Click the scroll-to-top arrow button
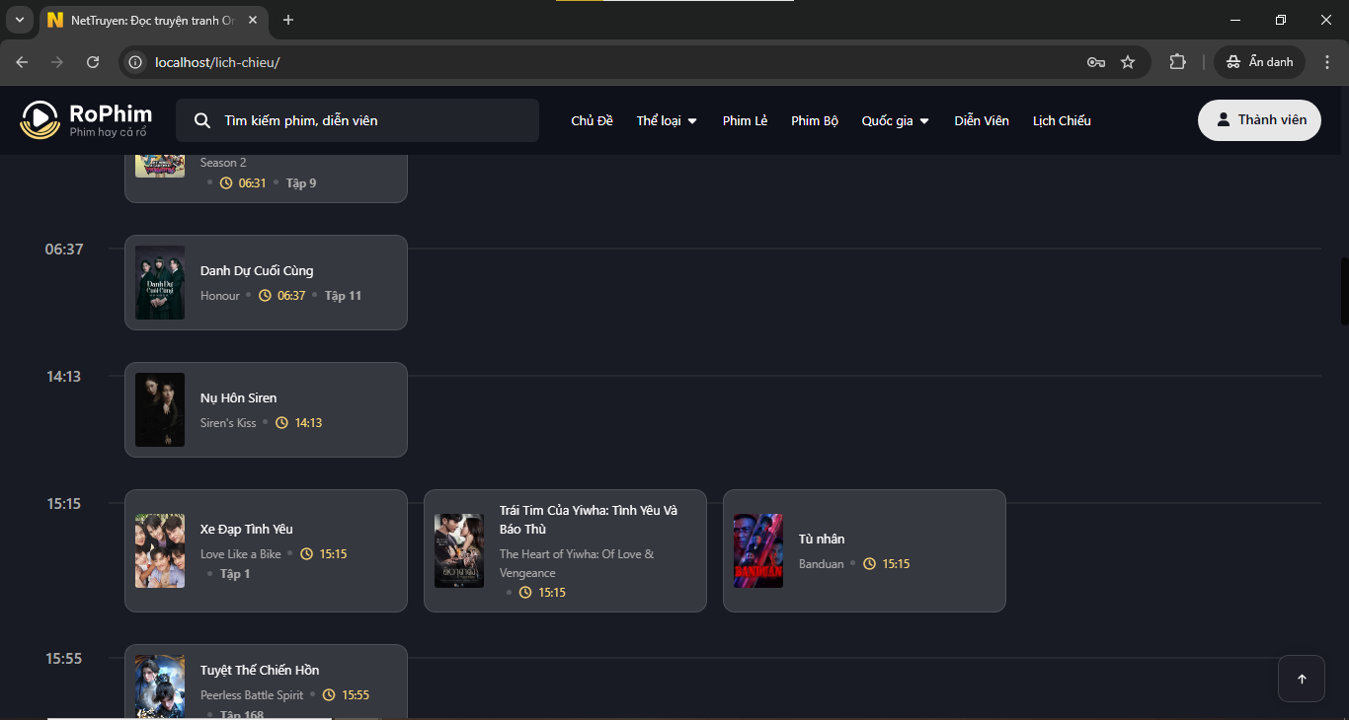 (x=1301, y=679)
